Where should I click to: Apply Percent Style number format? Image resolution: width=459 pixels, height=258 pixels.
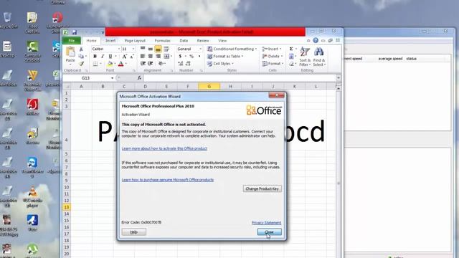(x=191, y=56)
